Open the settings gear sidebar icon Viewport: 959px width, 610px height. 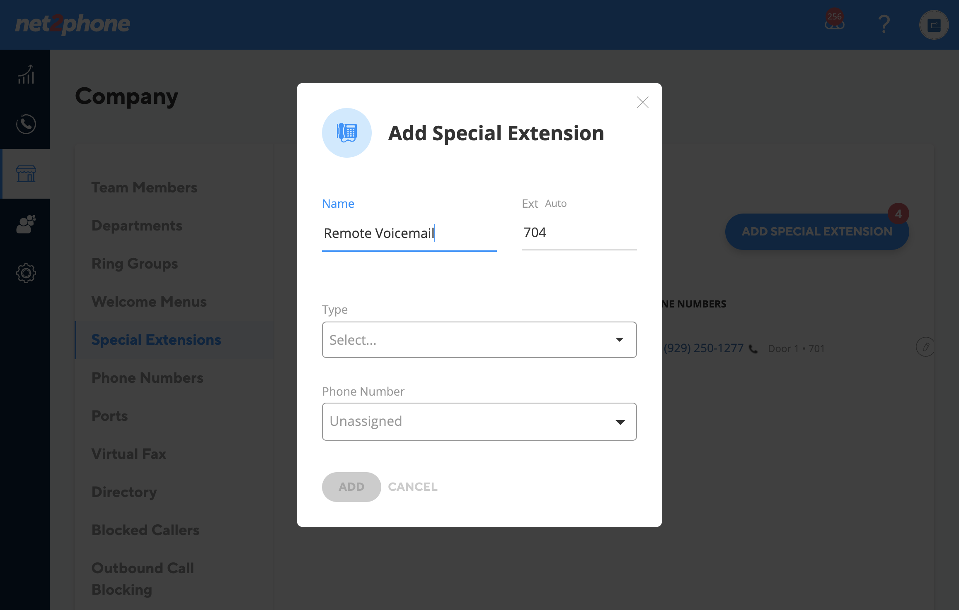(26, 273)
